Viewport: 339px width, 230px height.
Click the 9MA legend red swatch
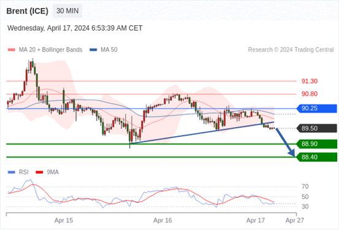tap(39, 172)
